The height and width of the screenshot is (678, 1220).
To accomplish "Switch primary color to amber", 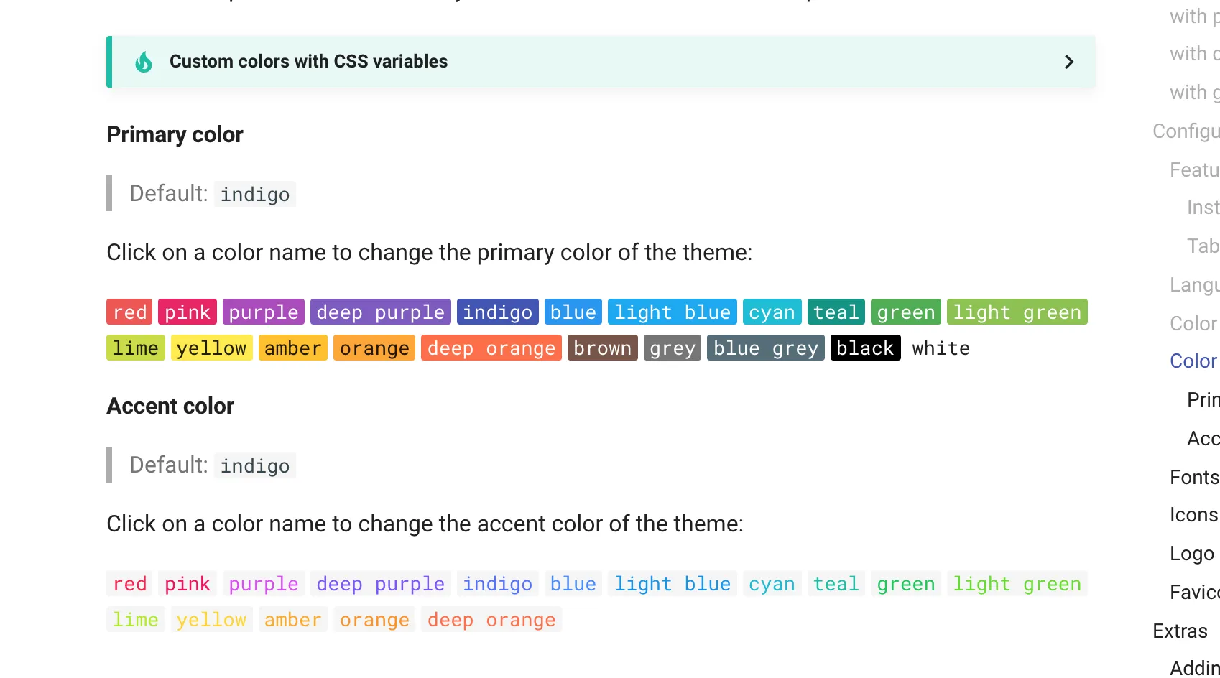I will pos(292,348).
